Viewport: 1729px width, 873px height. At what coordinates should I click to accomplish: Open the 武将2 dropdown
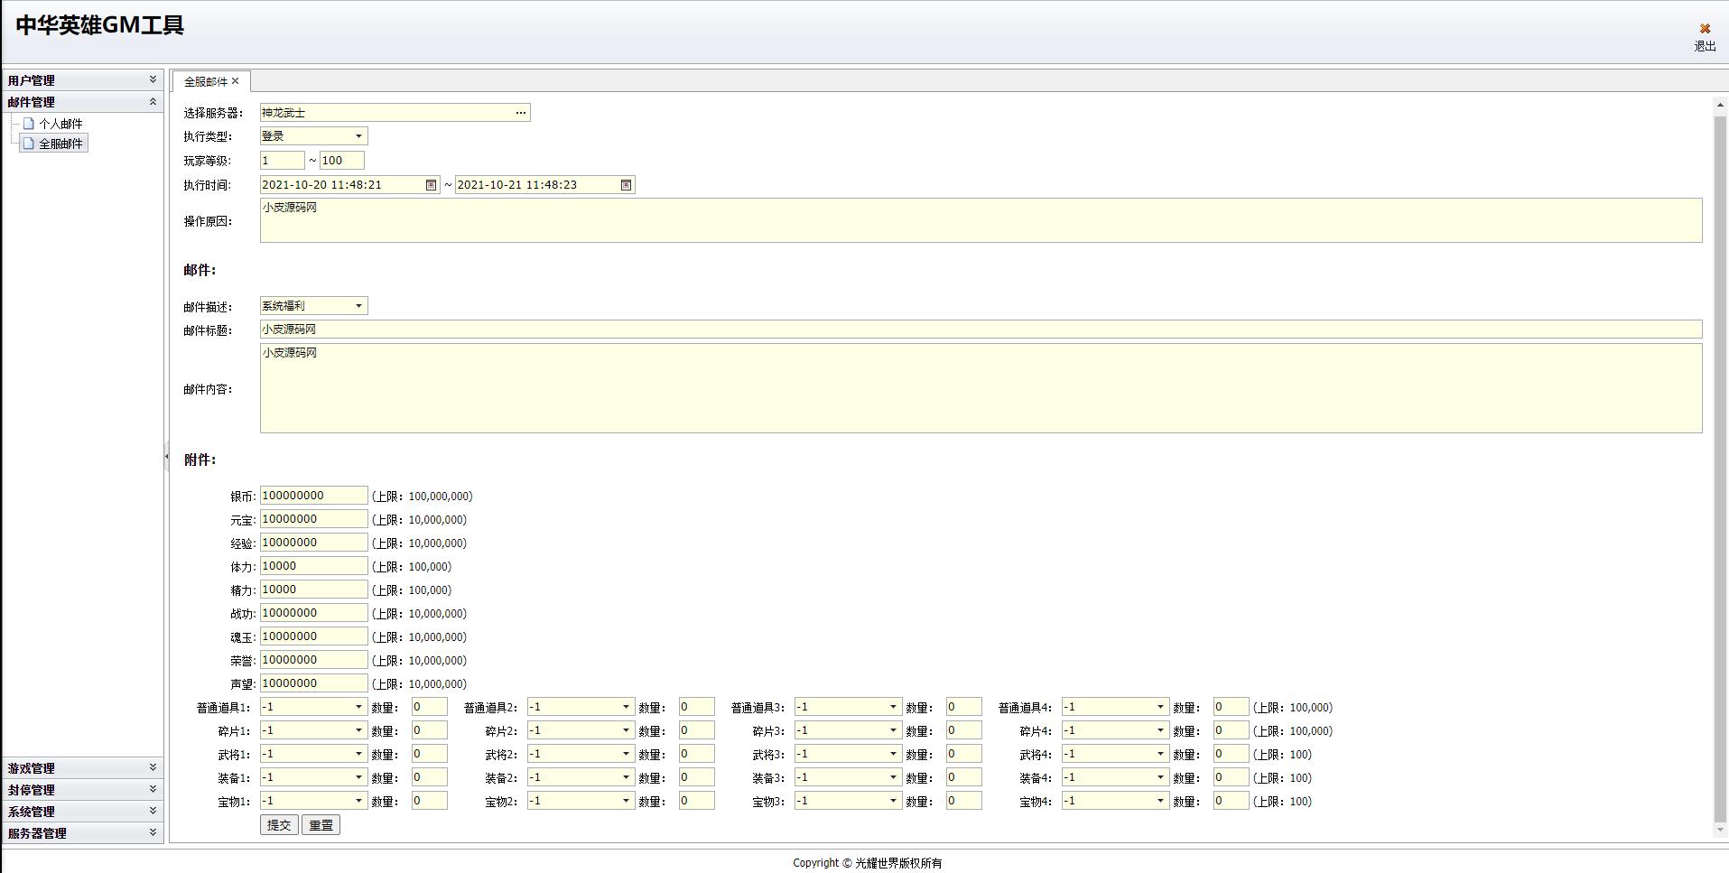(x=626, y=754)
